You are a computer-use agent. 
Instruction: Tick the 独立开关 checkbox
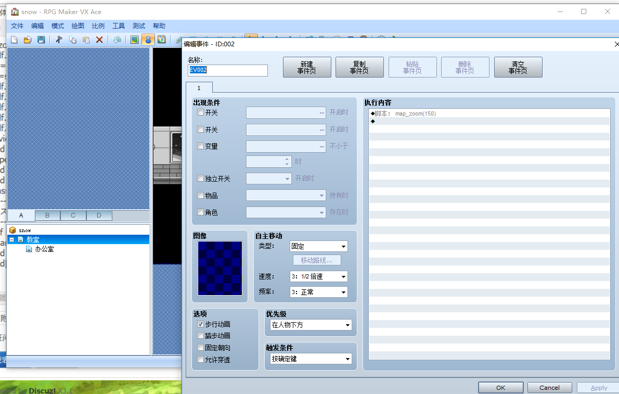[201, 179]
